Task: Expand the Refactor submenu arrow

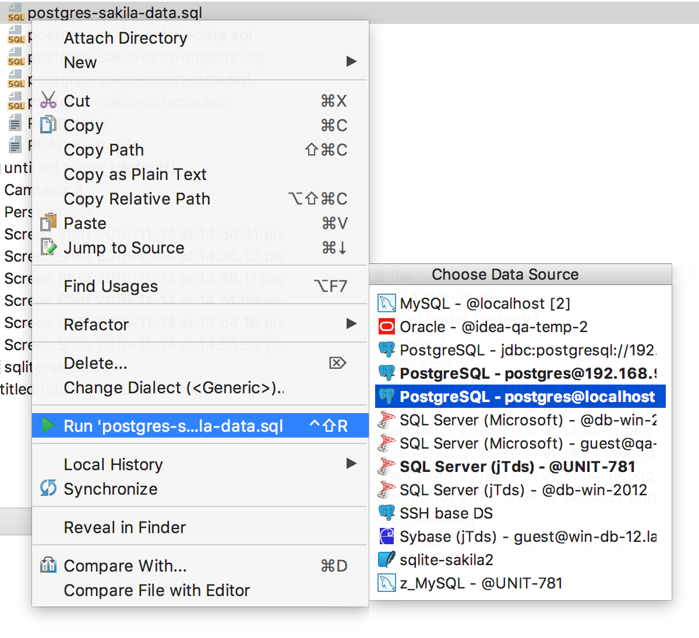Action: click(351, 324)
